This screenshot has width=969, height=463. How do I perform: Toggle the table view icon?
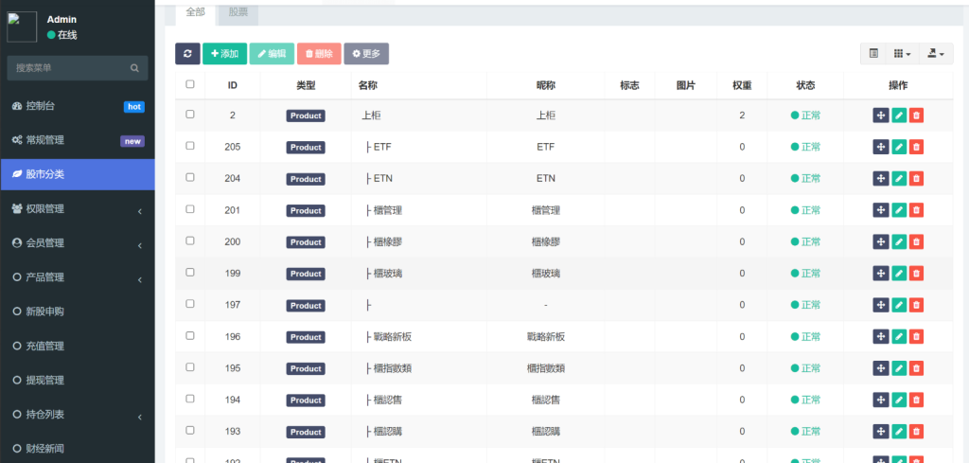(x=873, y=54)
